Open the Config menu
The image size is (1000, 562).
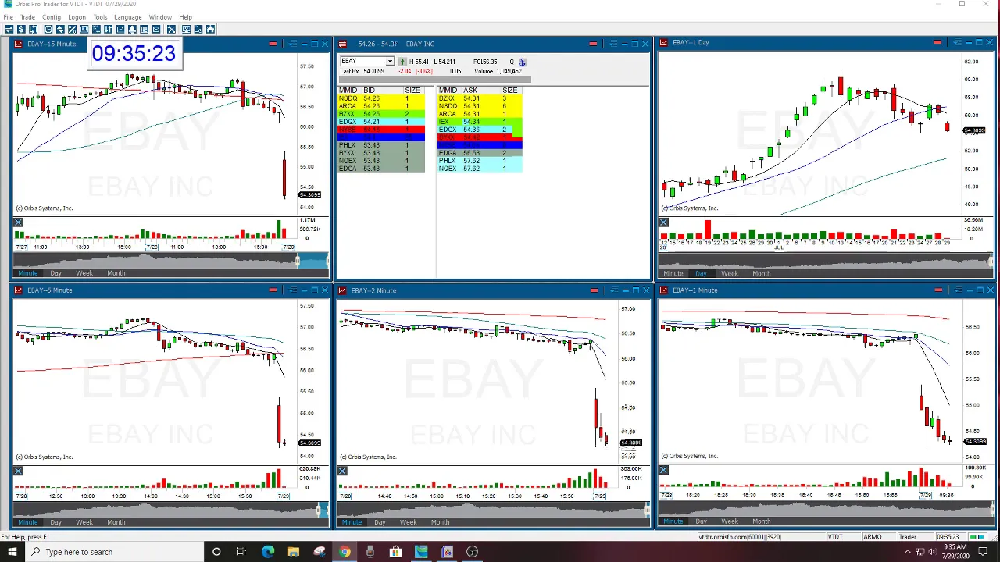(52, 17)
